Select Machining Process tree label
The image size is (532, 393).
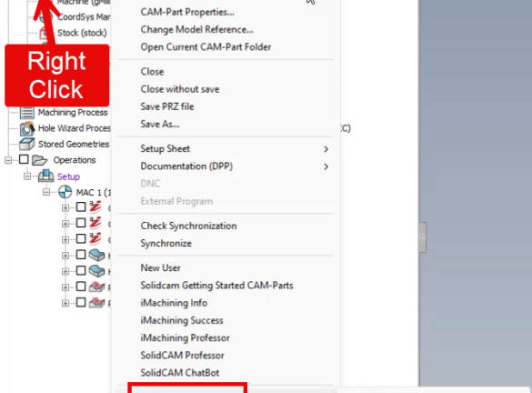(73, 112)
